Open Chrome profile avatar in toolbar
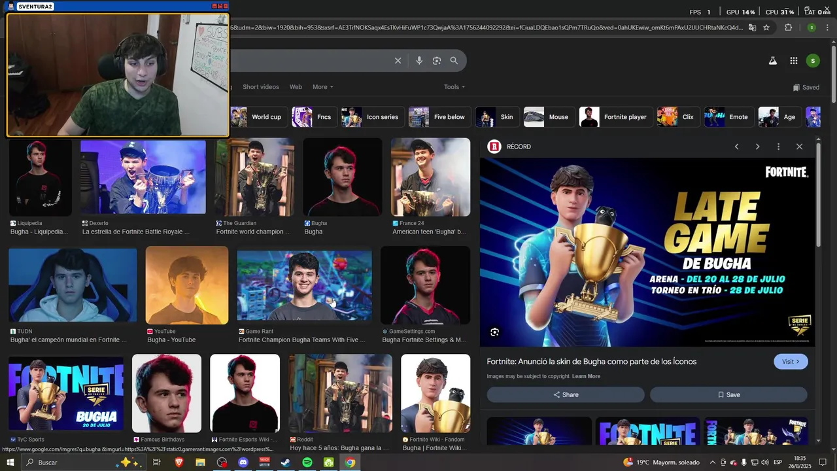 (811, 27)
